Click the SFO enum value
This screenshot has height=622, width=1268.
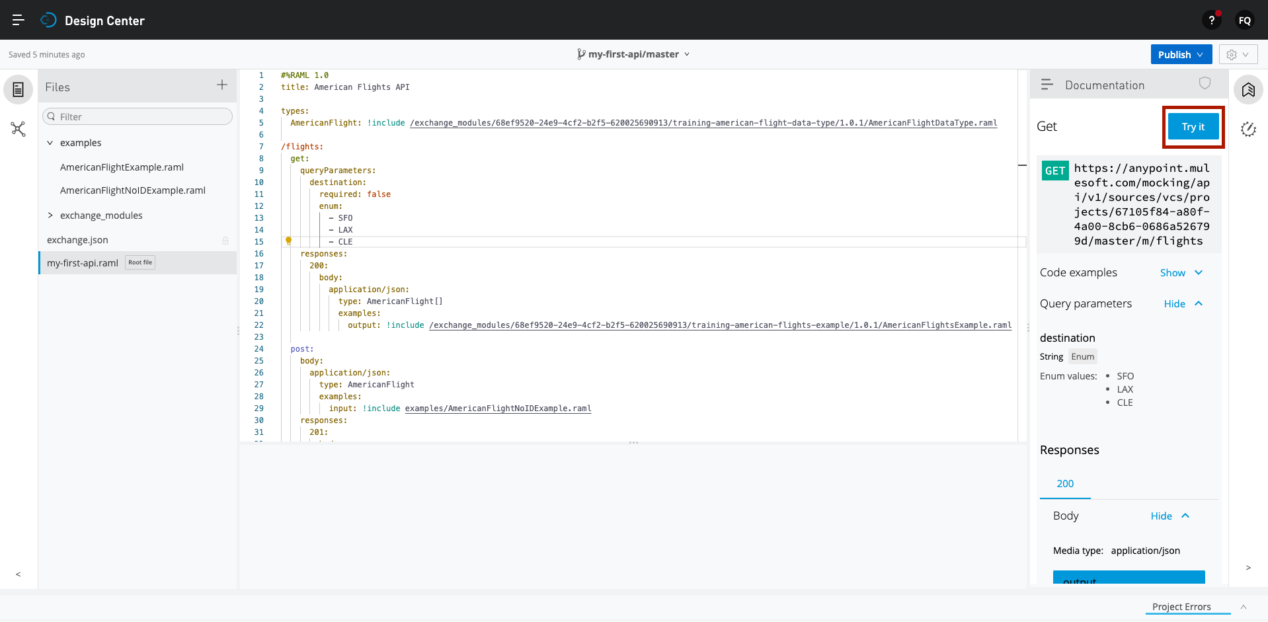(x=1125, y=376)
